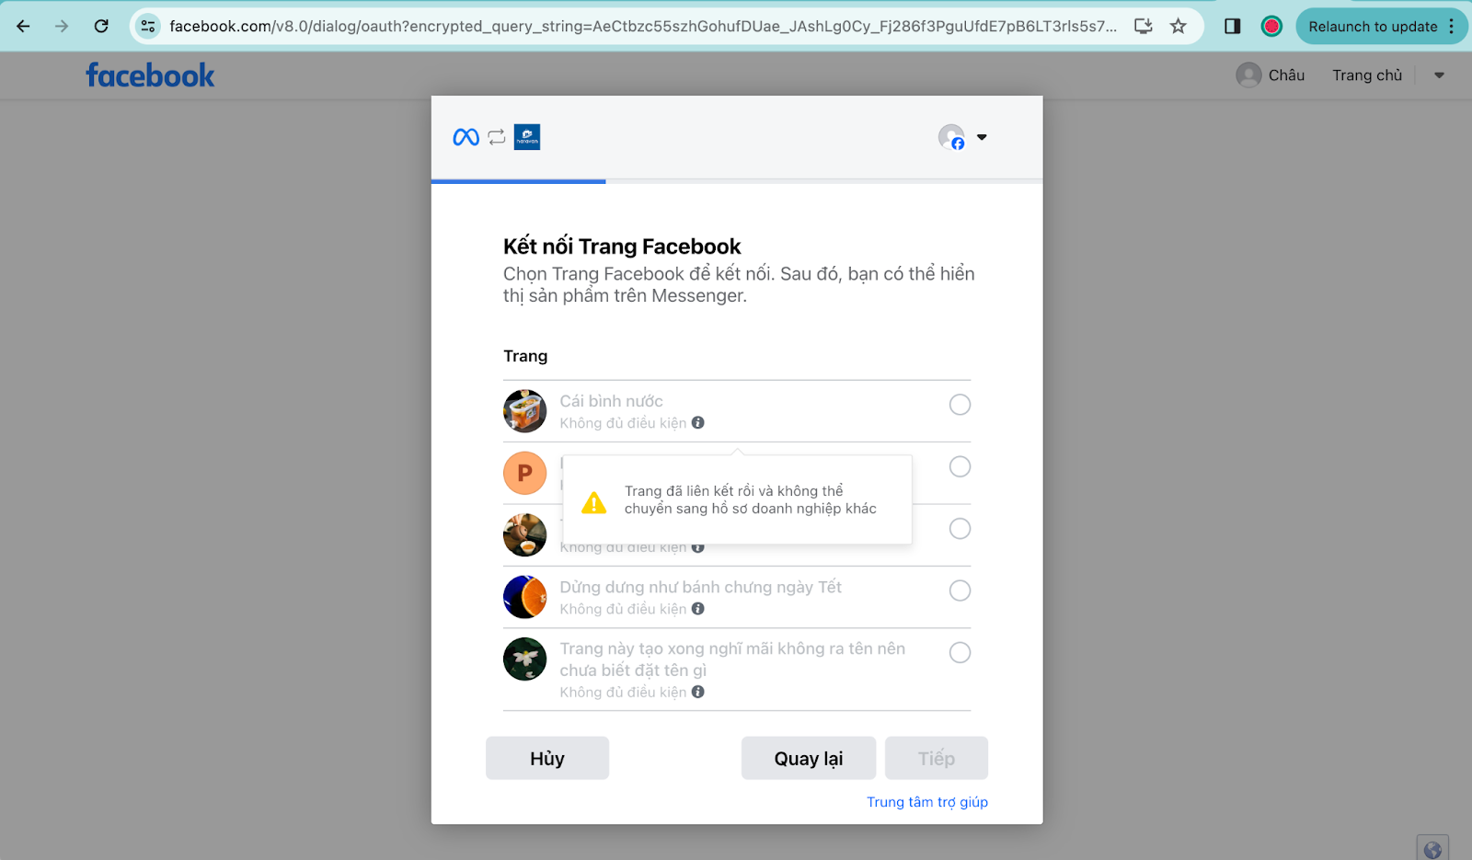Click the tooltip text Trang đã liên kết rồi
This screenshot has width=1472, height=860.
(x=751, y=499)
